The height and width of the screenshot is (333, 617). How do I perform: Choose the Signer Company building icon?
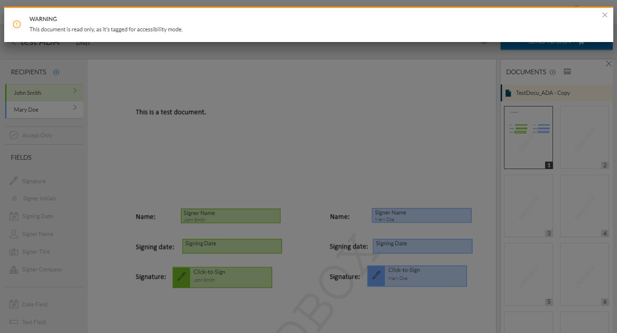[x=14, y=269]
